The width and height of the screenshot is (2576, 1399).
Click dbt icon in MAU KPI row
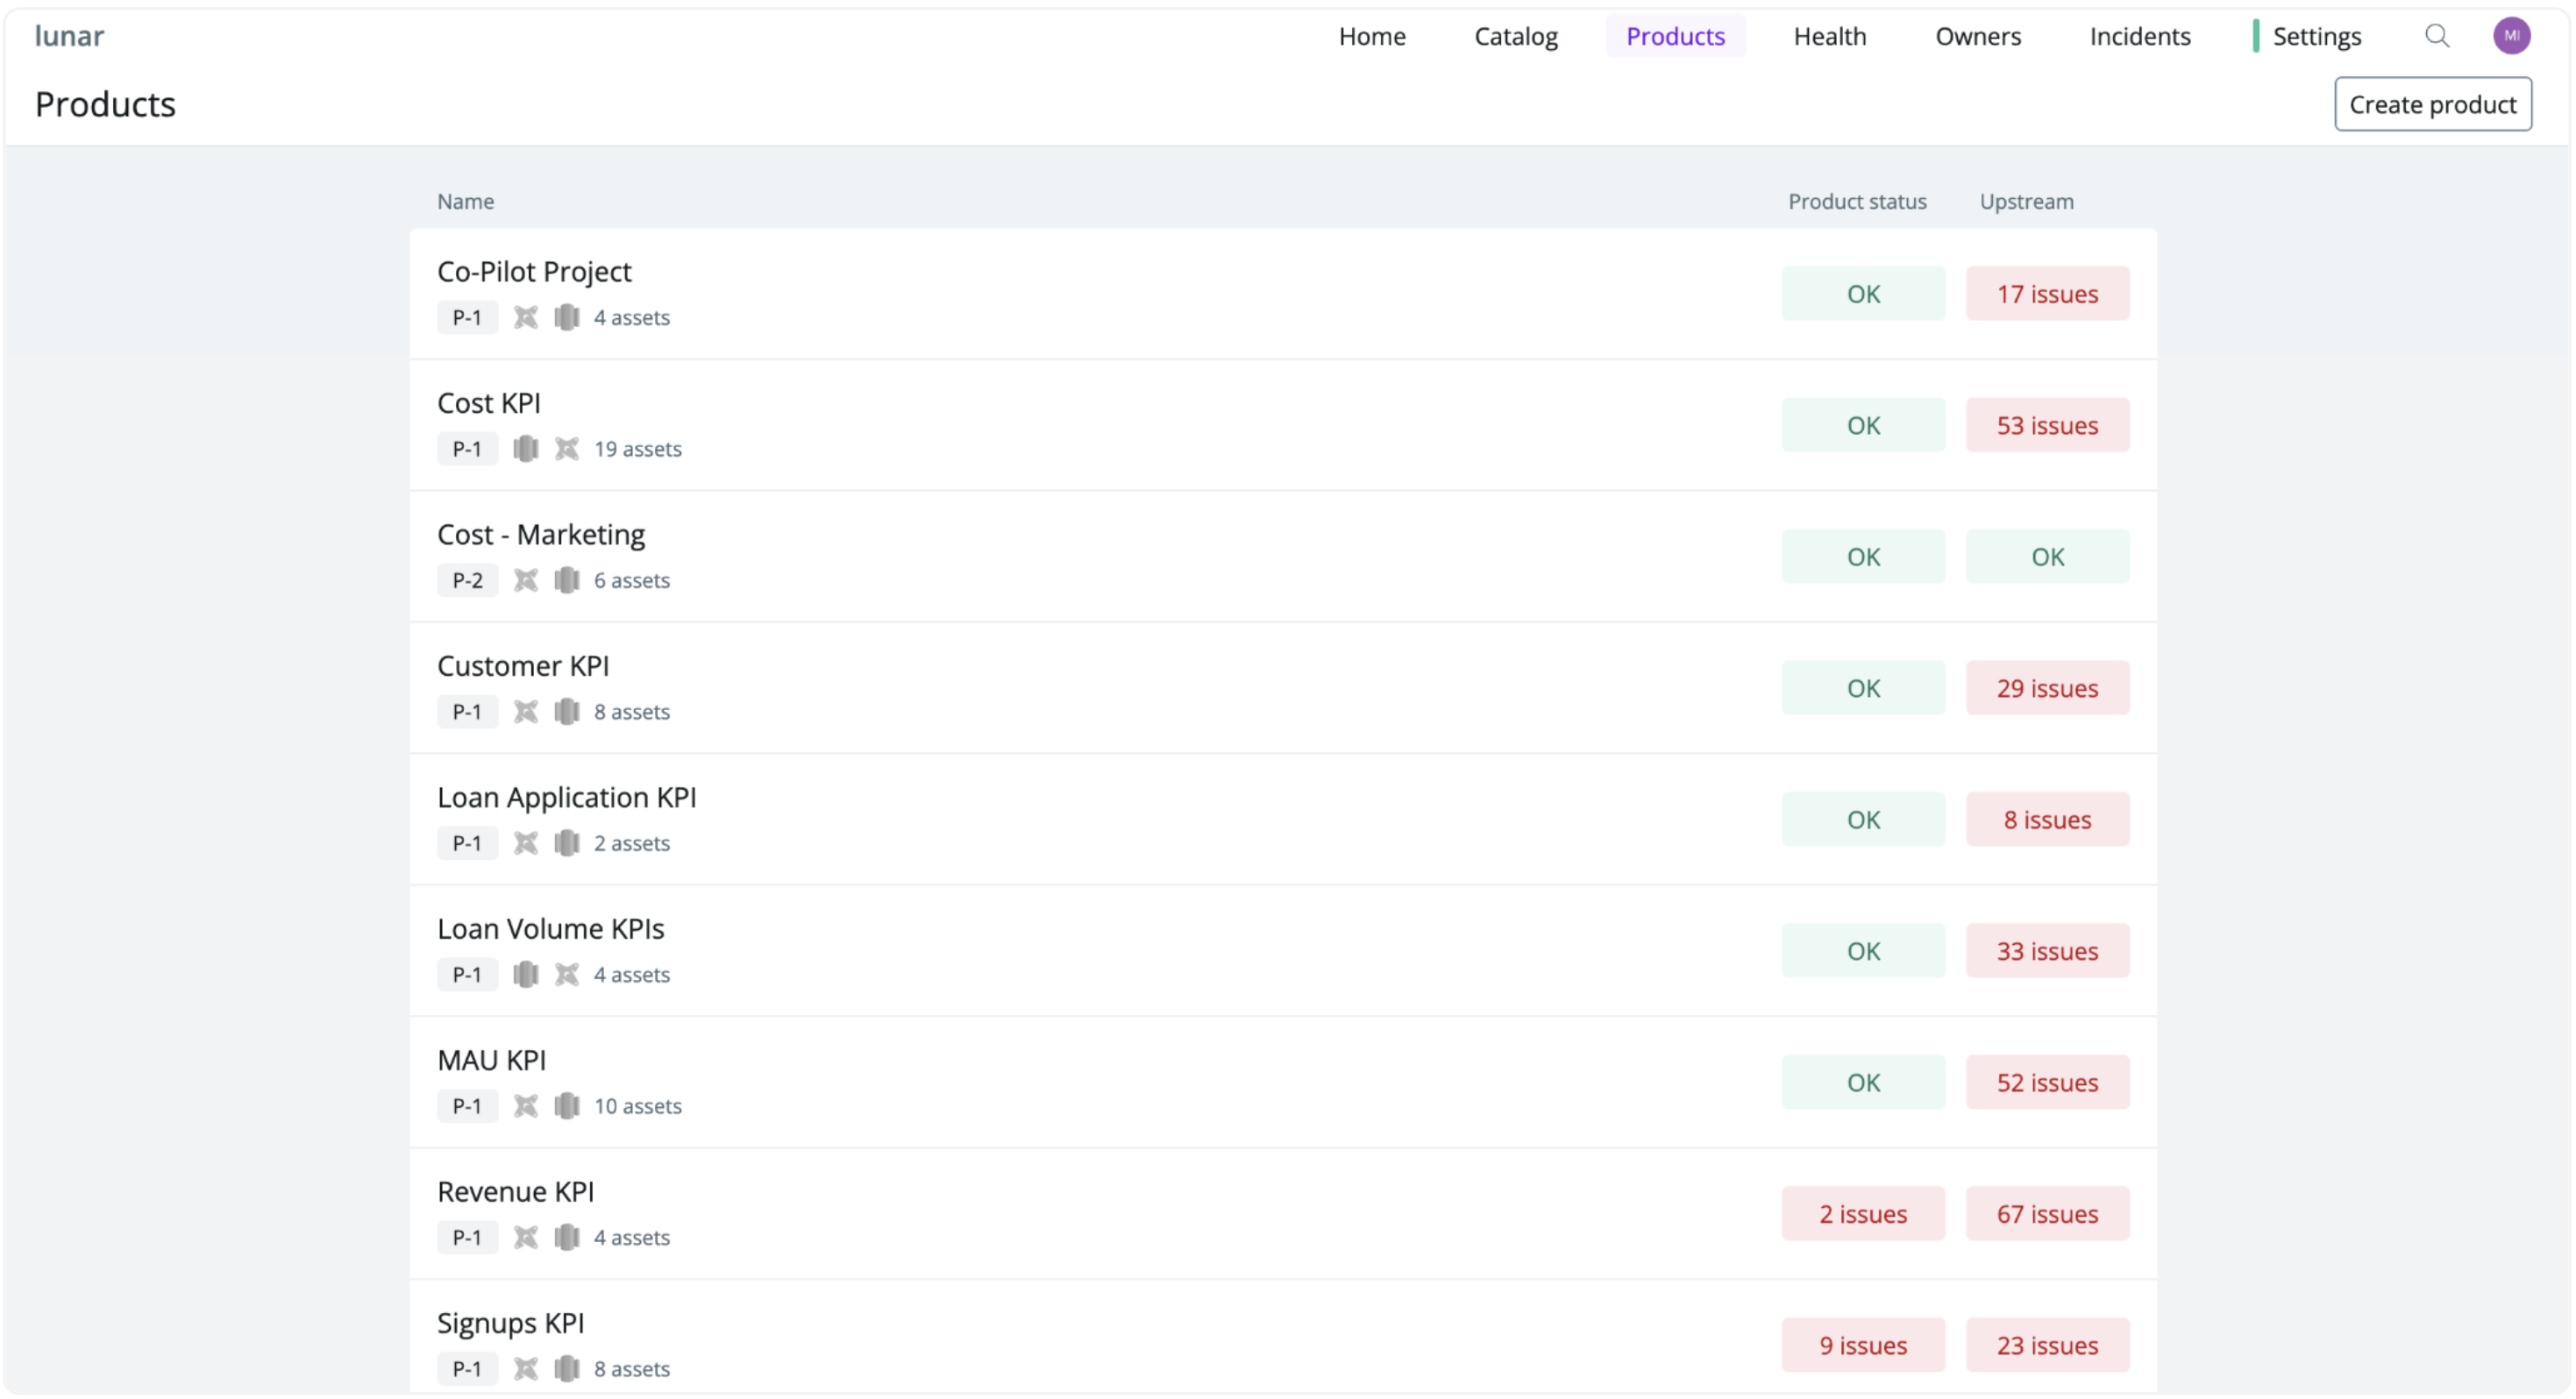[526, 1106]
